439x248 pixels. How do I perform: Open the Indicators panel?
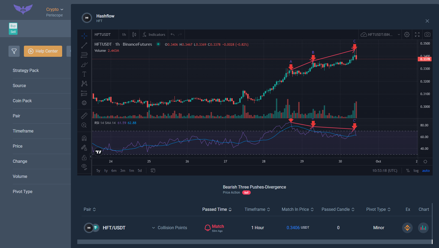[154, 34]
